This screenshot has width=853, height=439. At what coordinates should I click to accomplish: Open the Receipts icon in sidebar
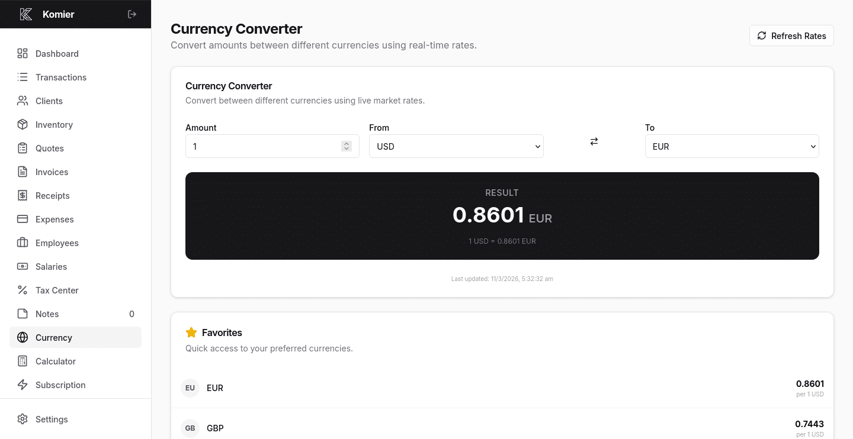(x=23, y=196)
